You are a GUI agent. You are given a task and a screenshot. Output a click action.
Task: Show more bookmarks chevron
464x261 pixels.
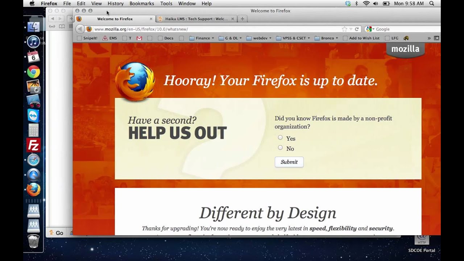(429, 38)
